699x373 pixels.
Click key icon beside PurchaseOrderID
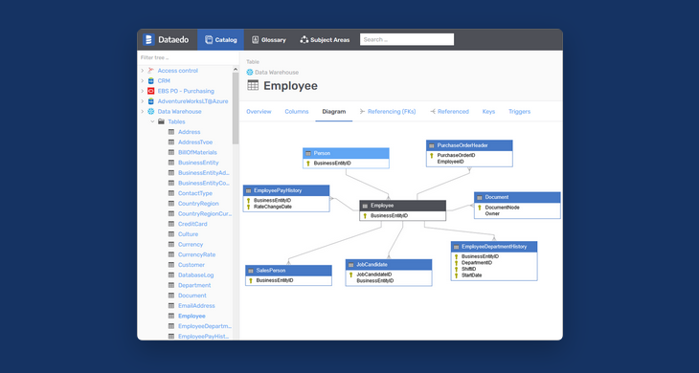pyautogui.click(x=432, y=155)
